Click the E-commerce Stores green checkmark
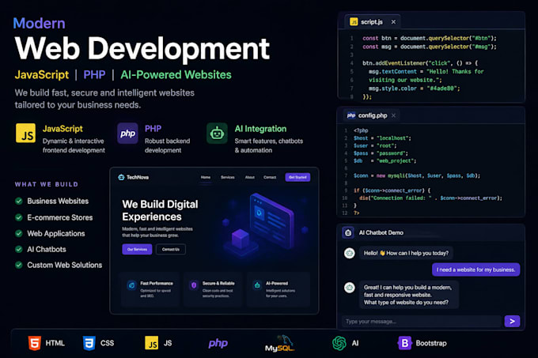 [x=19, y=217]
